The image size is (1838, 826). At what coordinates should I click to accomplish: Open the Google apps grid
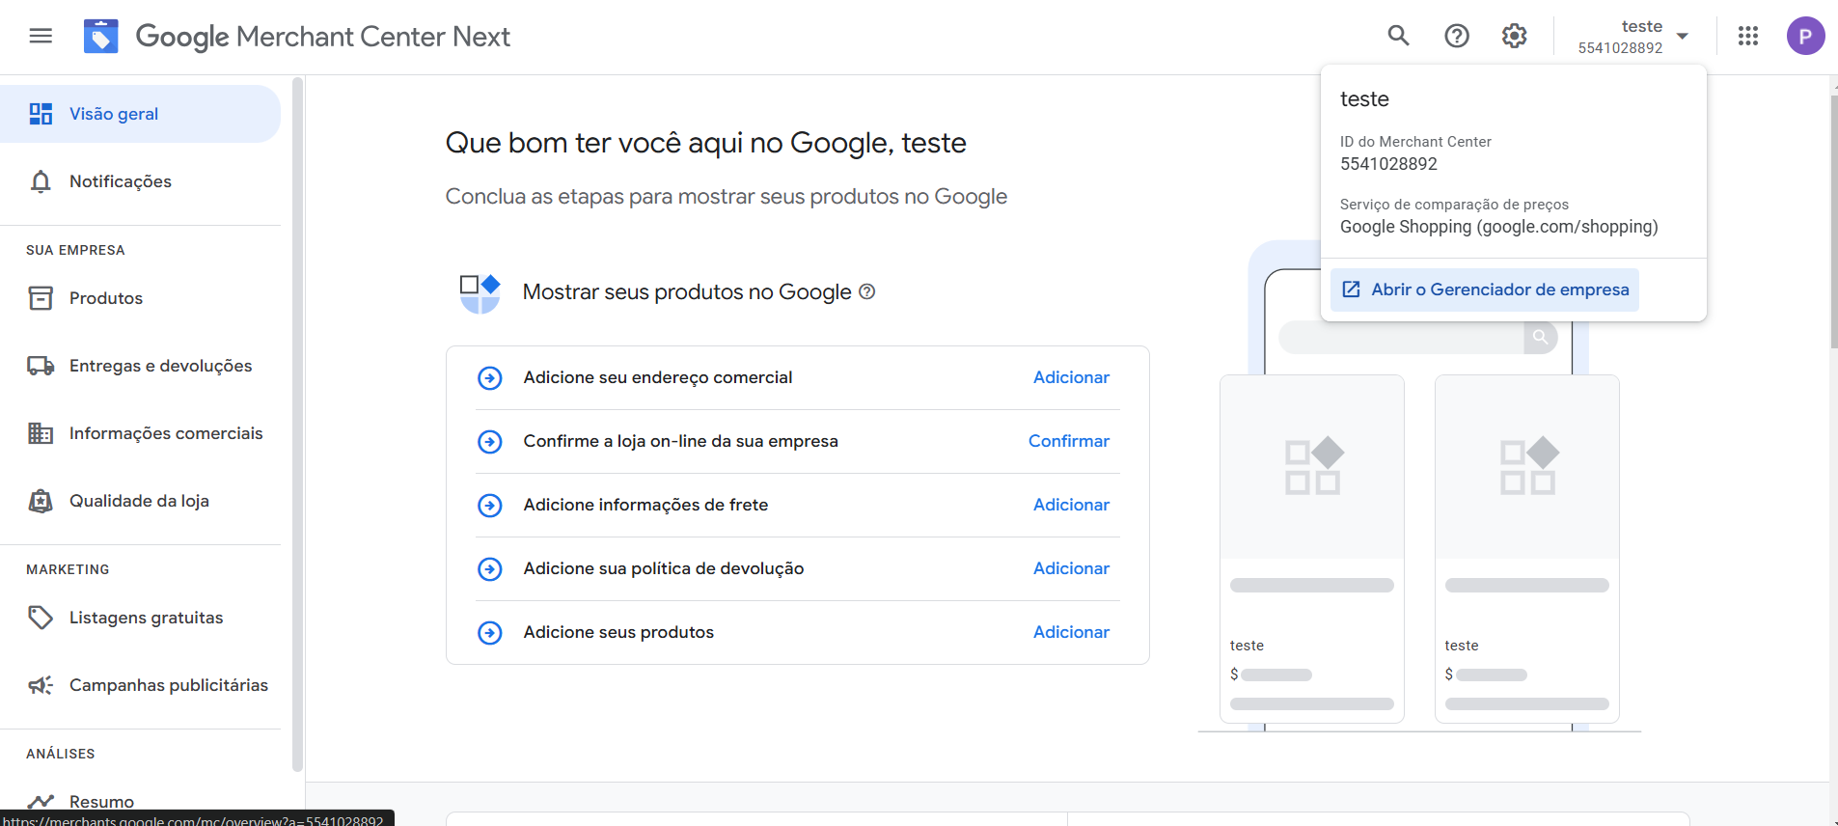(1748, 36)
